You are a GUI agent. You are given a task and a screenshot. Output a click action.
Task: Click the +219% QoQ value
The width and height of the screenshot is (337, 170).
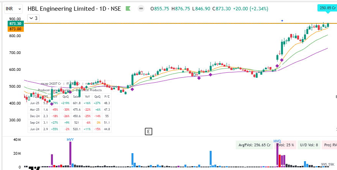coord(65,103)
